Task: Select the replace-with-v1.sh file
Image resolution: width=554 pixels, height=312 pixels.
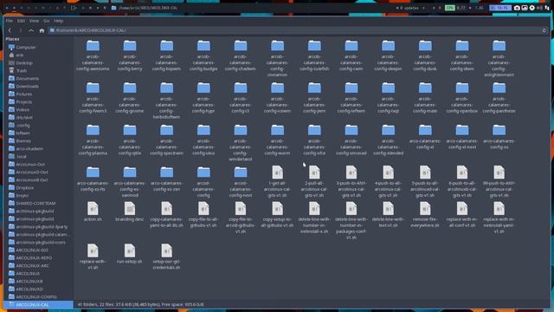Action: coord(93,257)
